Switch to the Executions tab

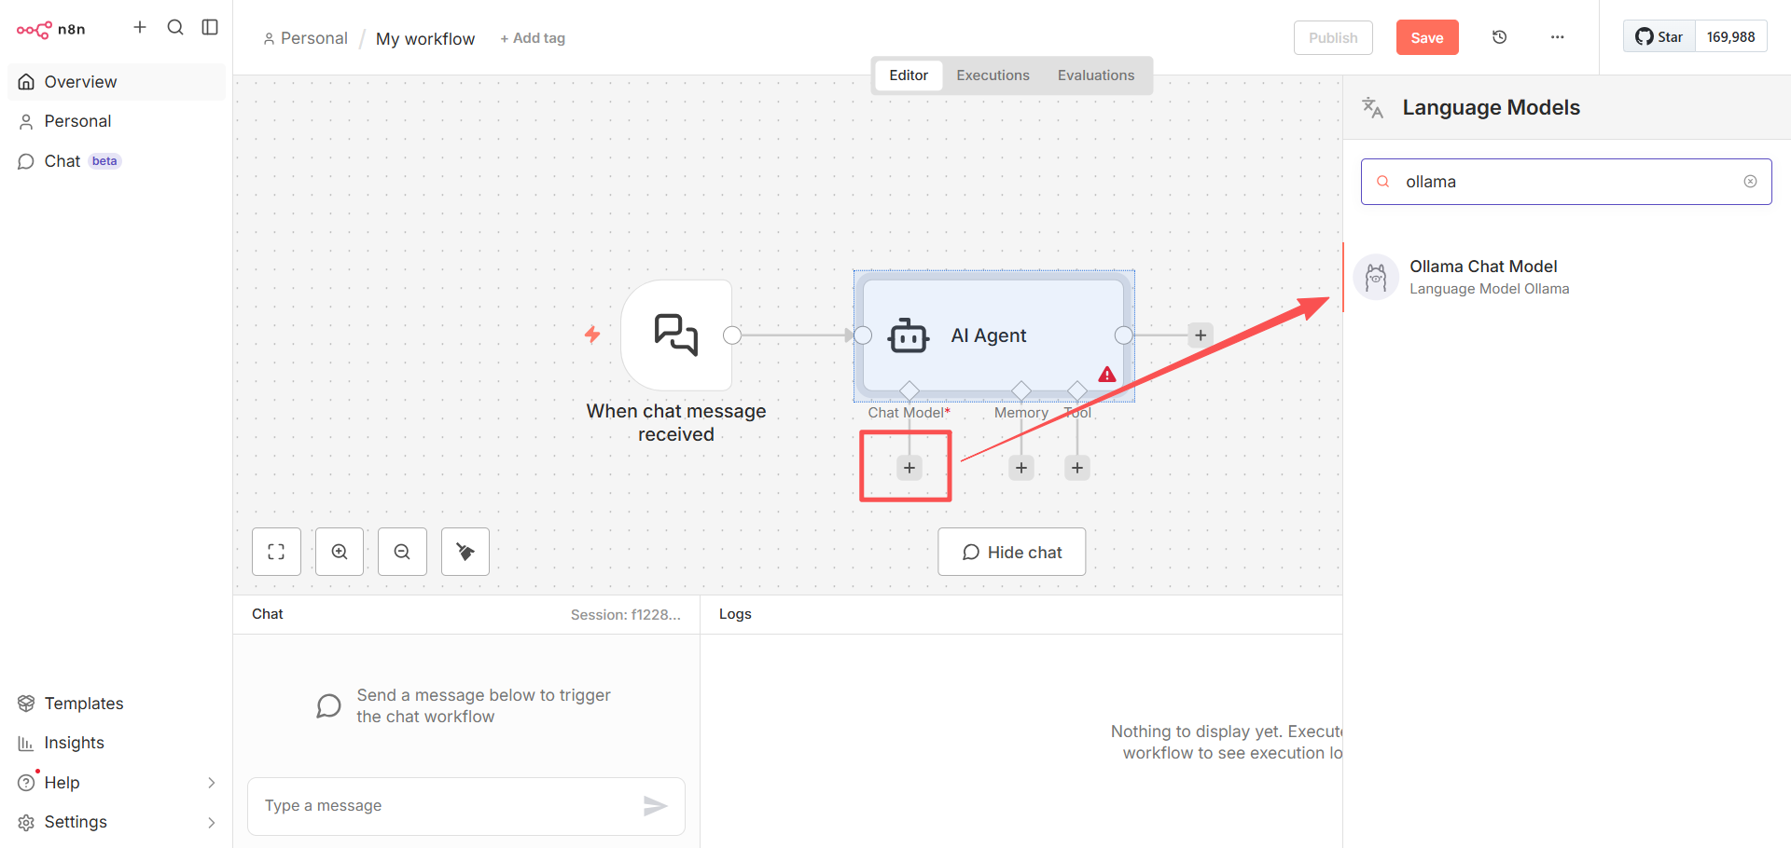993,75
